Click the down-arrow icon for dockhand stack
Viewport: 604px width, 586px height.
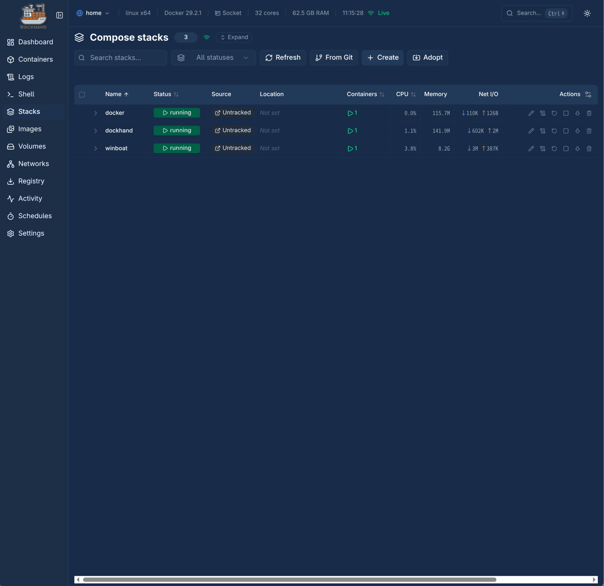pyautogui.click(x=577, y=131)
